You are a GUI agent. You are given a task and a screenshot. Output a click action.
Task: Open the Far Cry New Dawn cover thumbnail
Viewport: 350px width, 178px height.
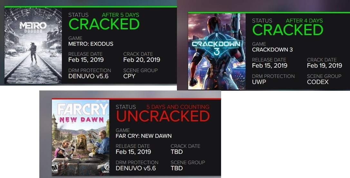click(x=81, y=137)
